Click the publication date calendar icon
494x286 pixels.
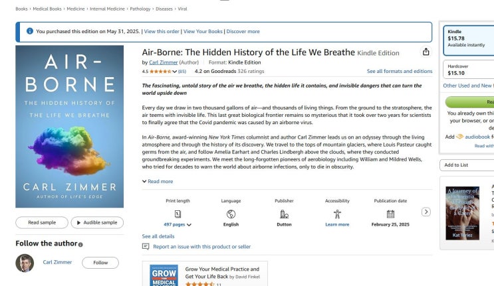(x=390, y=214)
